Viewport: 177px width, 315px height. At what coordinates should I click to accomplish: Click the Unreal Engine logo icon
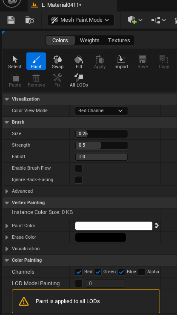point(12,3)
